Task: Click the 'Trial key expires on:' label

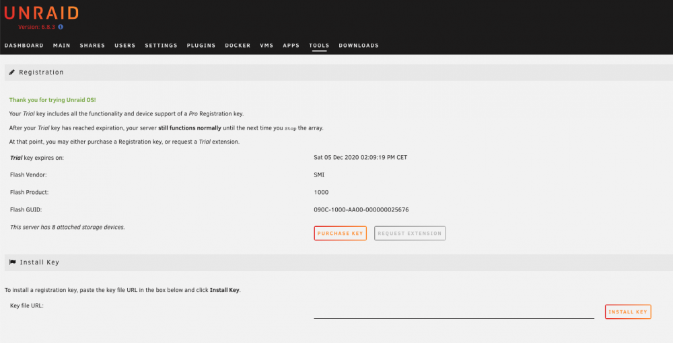Action: (x=37, y=158)
